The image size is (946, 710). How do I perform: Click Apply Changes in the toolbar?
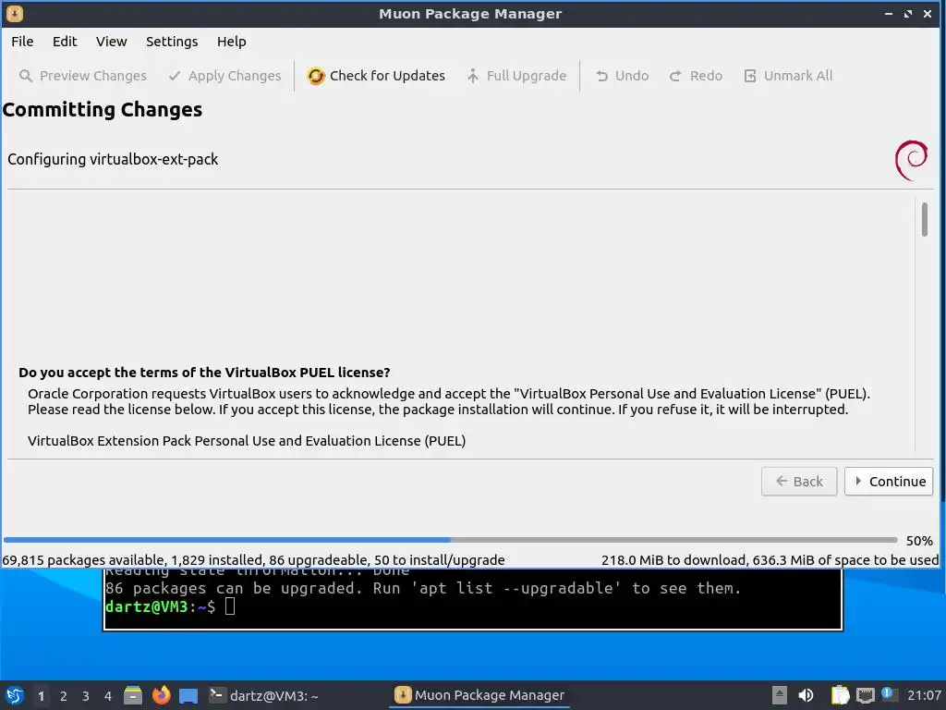coord(225,76)
